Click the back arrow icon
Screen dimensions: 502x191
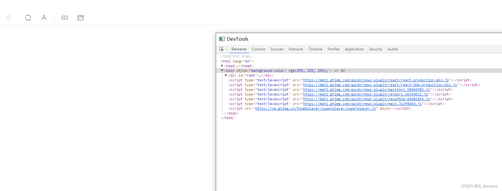pyautogui.click(x=10, y=18)
